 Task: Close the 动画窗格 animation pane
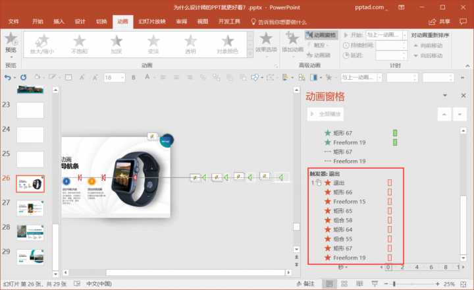click(x=463, y=96)
